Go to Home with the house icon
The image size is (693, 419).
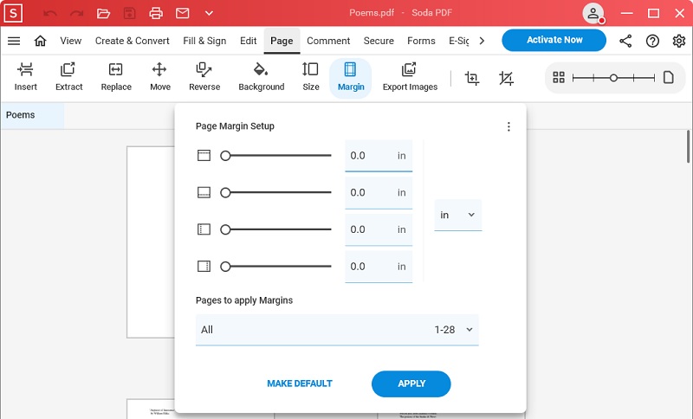tap(40, 41)
